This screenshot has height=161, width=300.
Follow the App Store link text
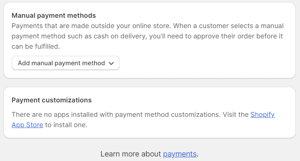click(27, 125)
